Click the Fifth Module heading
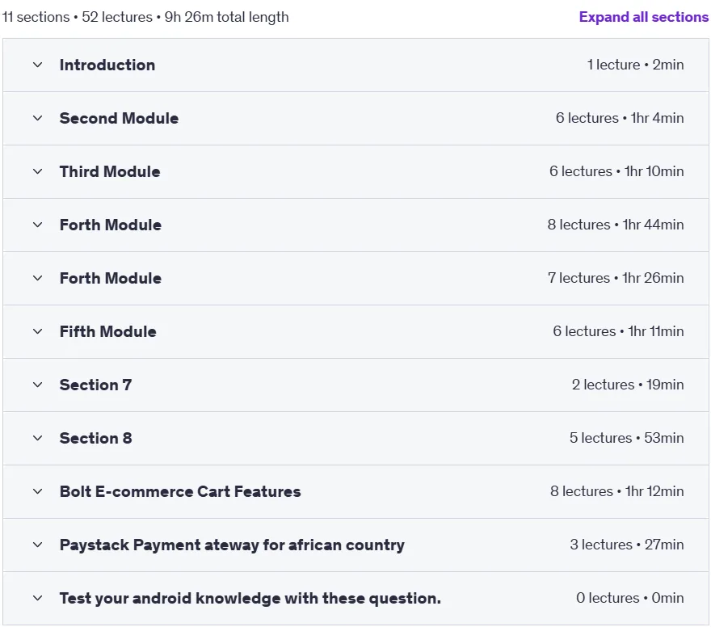711x627 pixels. (108, 331)
